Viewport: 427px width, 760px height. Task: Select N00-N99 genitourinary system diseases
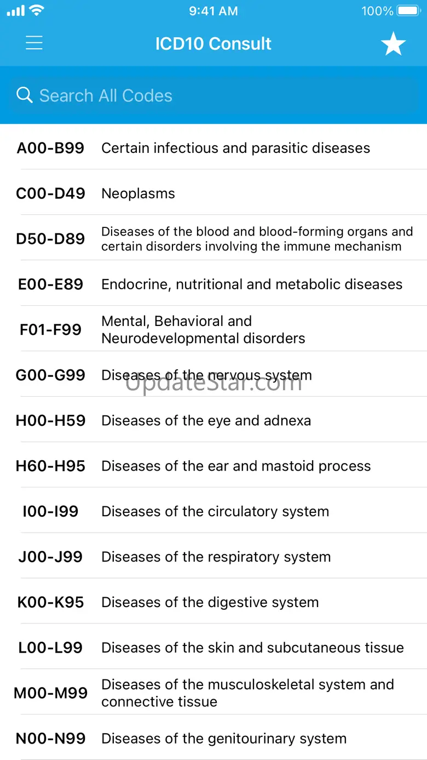214,739
